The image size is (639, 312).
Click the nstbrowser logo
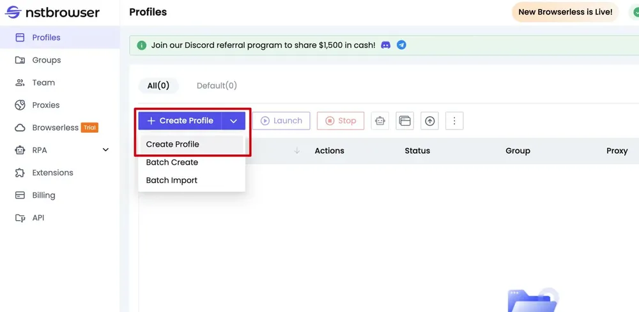[52, 12]
